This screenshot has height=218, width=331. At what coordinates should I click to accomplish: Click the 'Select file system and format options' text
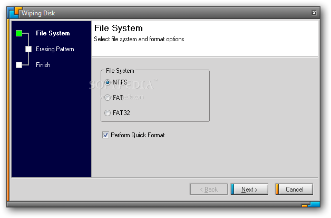[139, 39]
